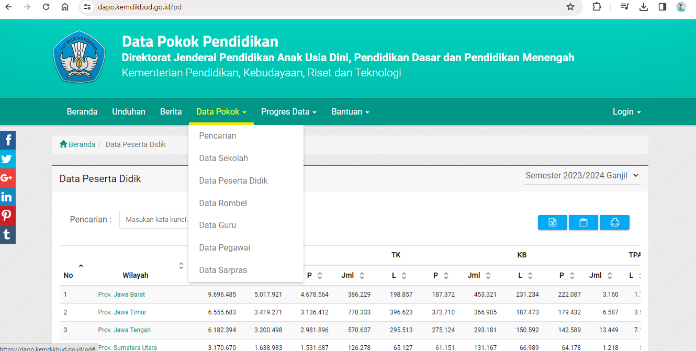Export the data to Excel format
Screen dimensions: 696x351
click(552, 222)
